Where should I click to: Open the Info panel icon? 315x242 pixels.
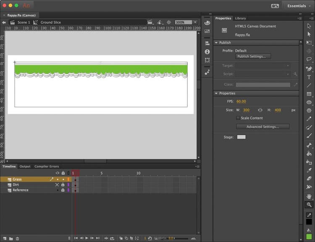[x=207, y=52]
